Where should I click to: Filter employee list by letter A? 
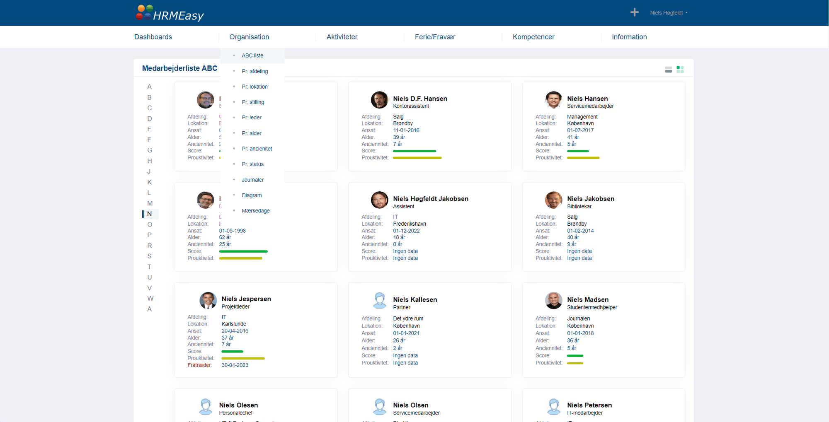(x=150, y=87)
